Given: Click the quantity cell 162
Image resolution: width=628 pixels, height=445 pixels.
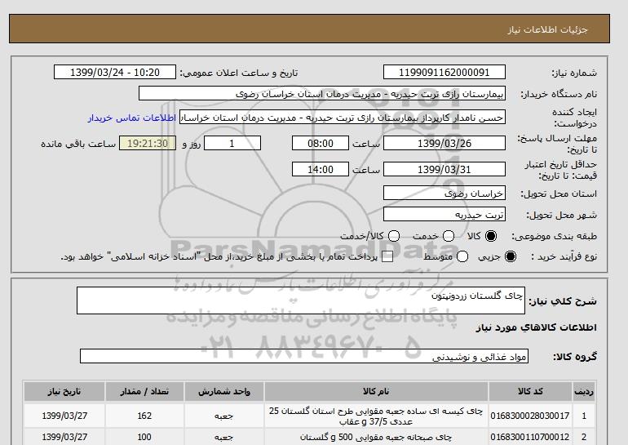Looking at the screenshot, I should [x=144, y=416].
